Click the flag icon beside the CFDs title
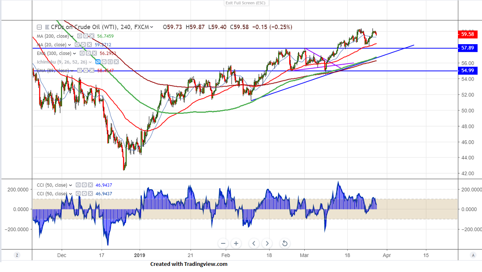This screenshot has height=272, width=482. click(x=47, y=27)
